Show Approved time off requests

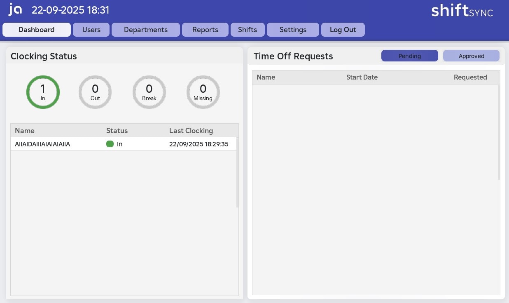coord(472,56)
